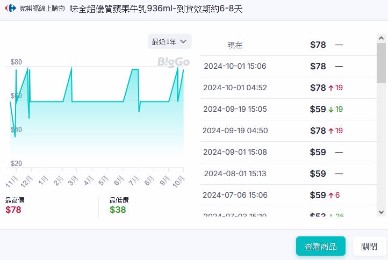Select the 2024-08-01 15:13 price entry

(235, 174)
